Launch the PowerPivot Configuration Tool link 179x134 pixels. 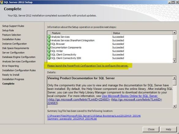click(88, 66)
